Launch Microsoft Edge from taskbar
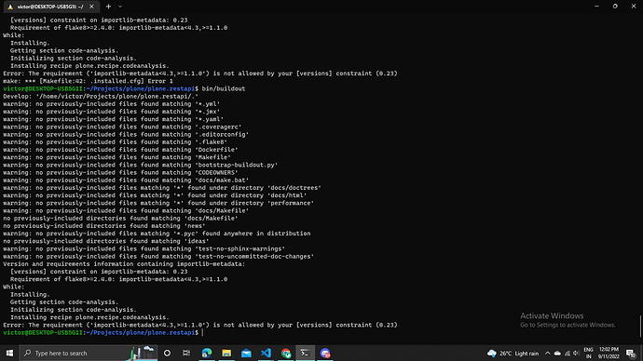Screen dimensions: 643x361 [x=207, y=353]
